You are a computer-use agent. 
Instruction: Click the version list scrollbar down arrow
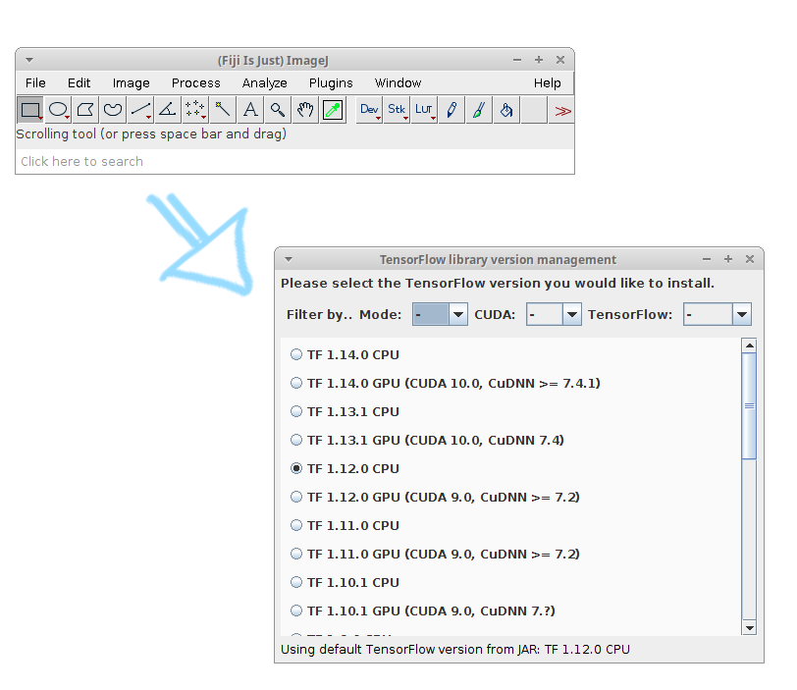[x=749, y=627]
